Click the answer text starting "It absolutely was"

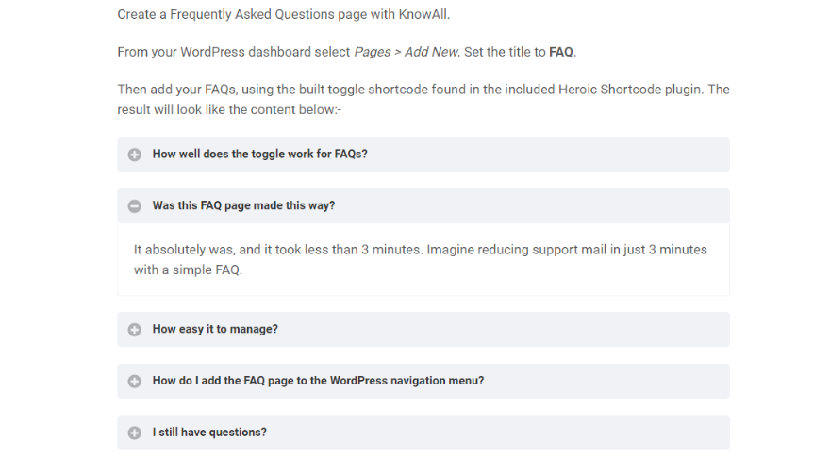point(420,259)
